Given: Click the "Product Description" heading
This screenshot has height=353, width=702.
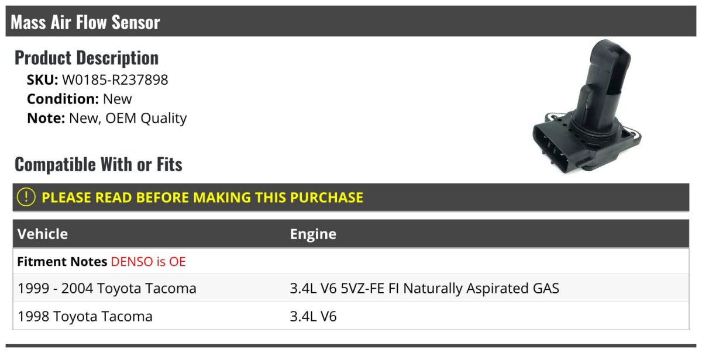Looking at the screenshot, I should coord(87,58).
